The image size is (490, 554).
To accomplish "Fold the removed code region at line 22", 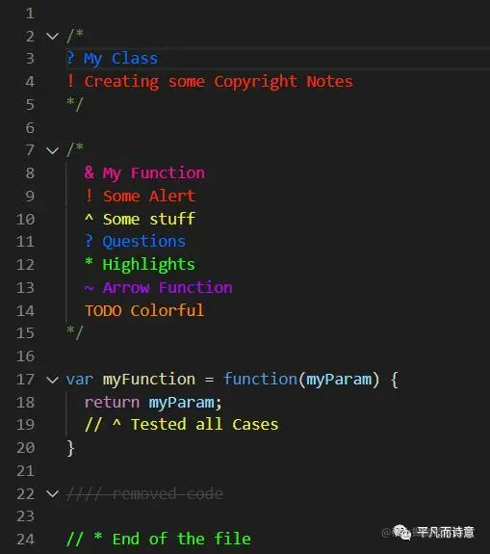I will click(x=52, y=493).
